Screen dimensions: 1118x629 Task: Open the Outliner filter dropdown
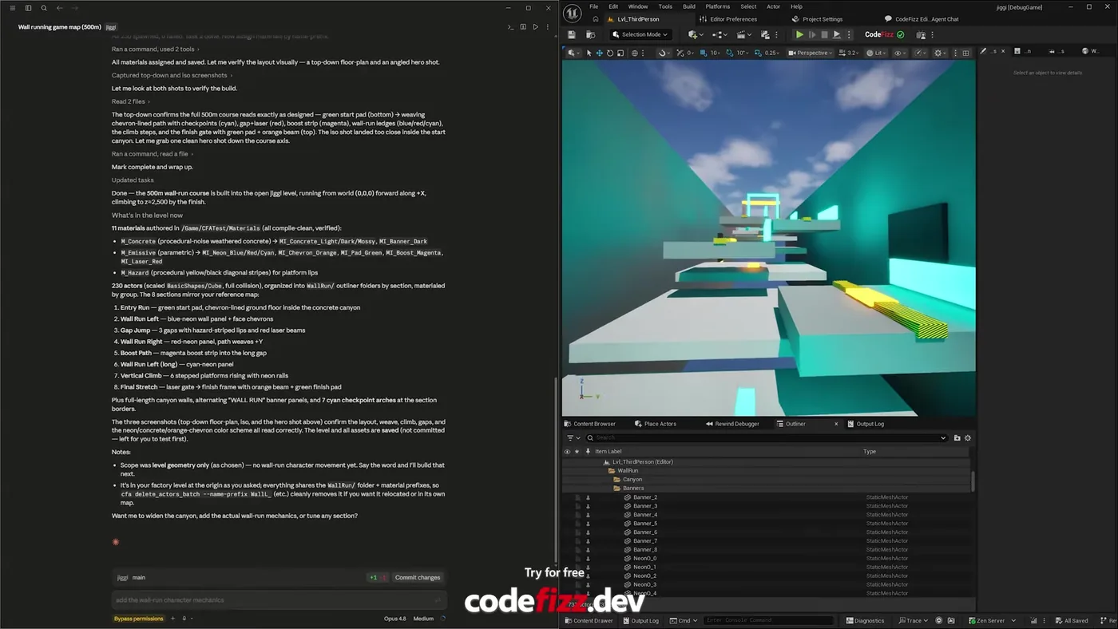click(573, 437)
